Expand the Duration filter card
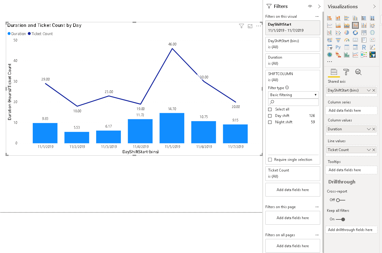 point(293,60)
